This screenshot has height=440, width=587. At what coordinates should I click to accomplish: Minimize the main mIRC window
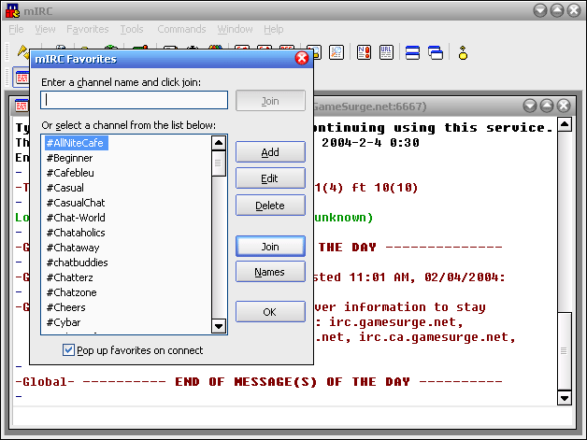point(540,10)
